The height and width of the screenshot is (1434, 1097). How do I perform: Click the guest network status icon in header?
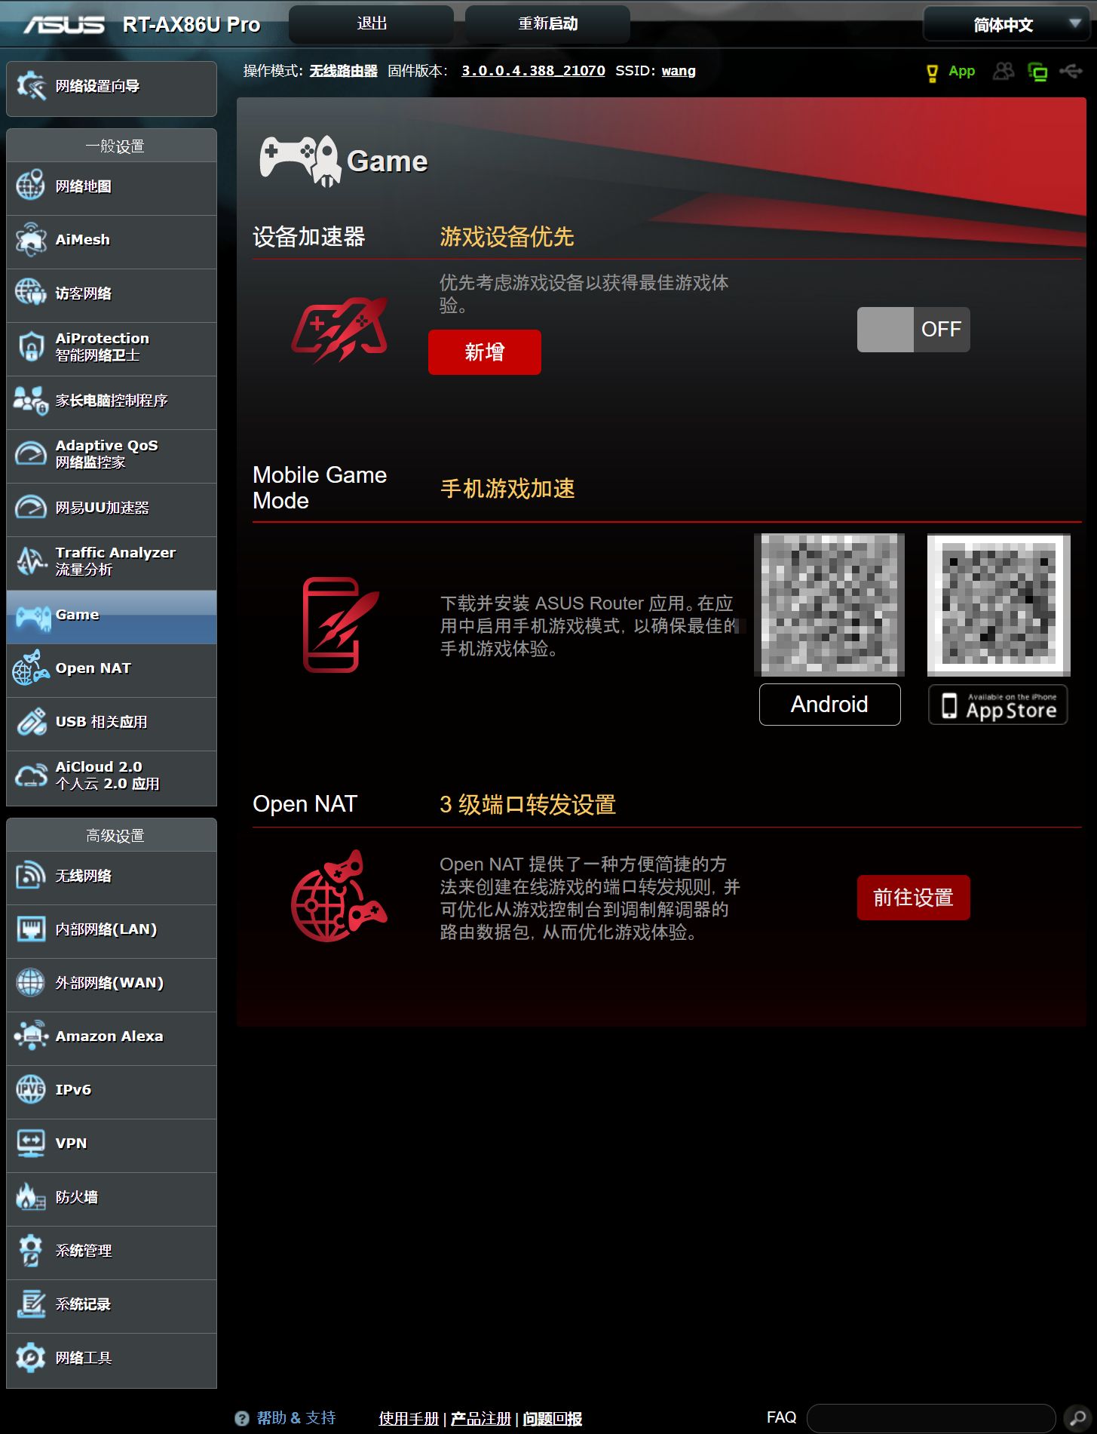[x=1003, y=71]
